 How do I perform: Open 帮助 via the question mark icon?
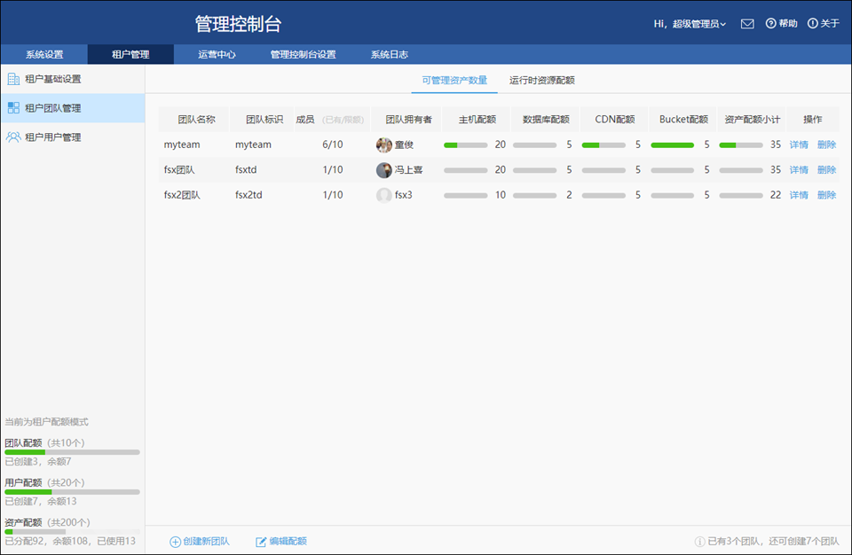(x=771, y=23)
